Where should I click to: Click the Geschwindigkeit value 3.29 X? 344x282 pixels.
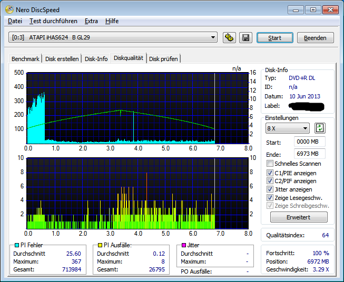(x=321, y=269)
